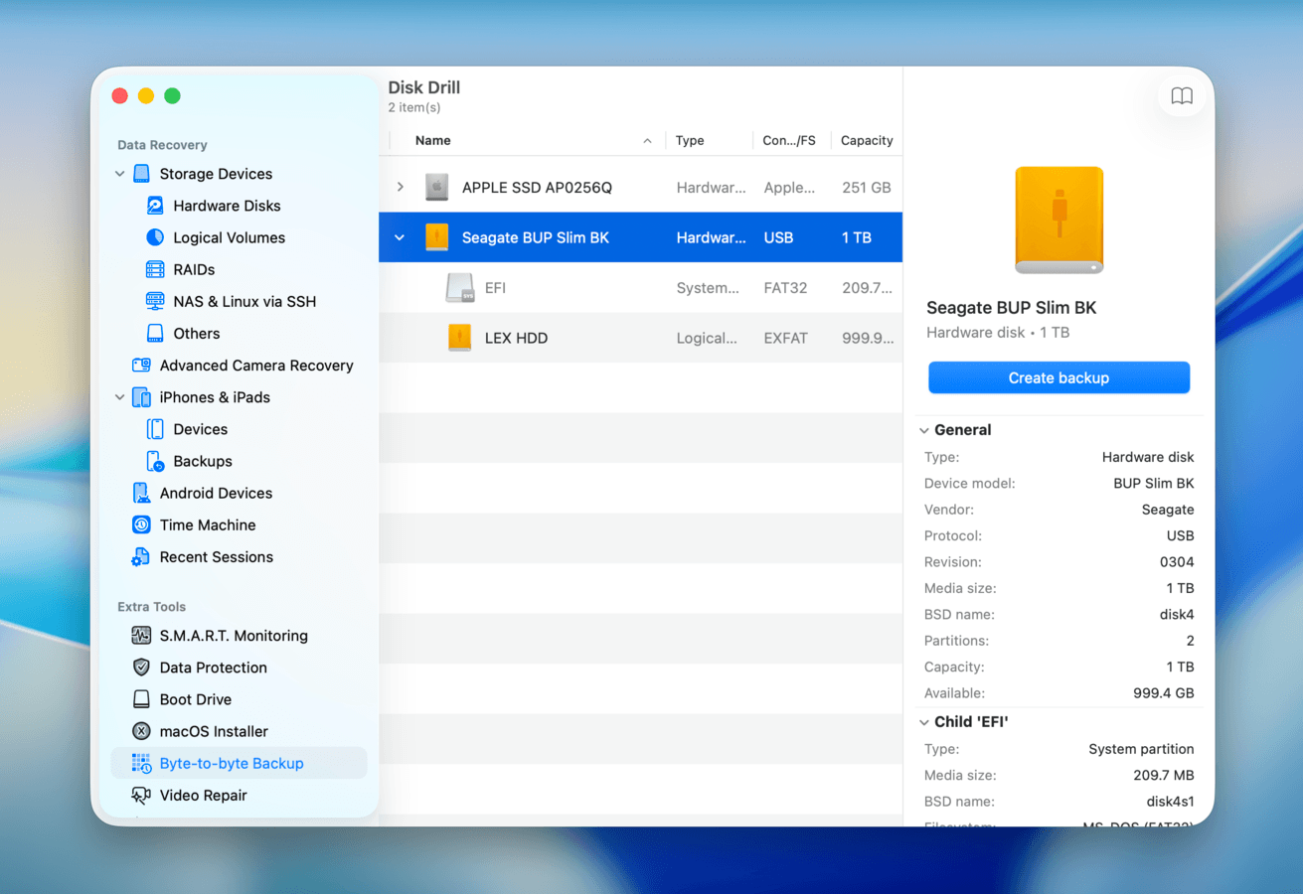Start the Video Repair tool
The image size is (1303, 894).
pos(141,795)
